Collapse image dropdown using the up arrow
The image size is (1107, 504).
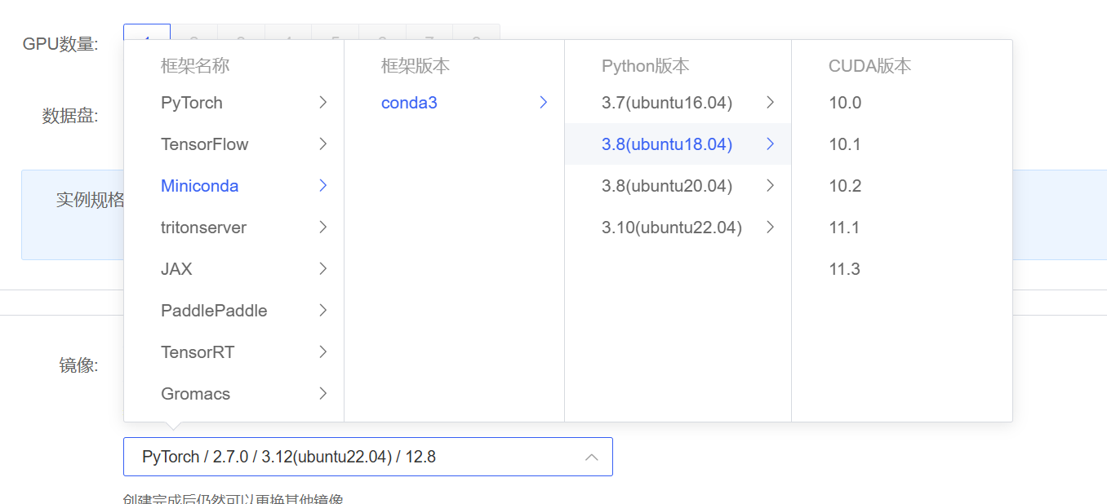(x=593, y=457)
